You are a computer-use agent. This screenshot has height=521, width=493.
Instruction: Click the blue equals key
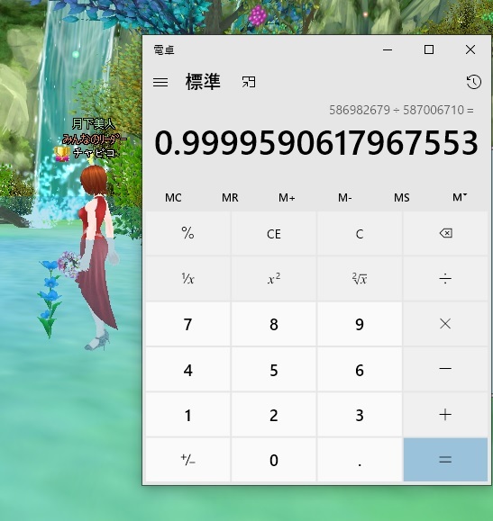pyautogui.click(x=445, y=460)
